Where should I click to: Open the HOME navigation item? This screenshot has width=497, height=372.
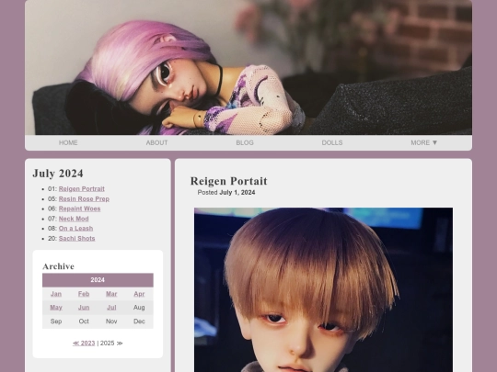click(68, 142)
